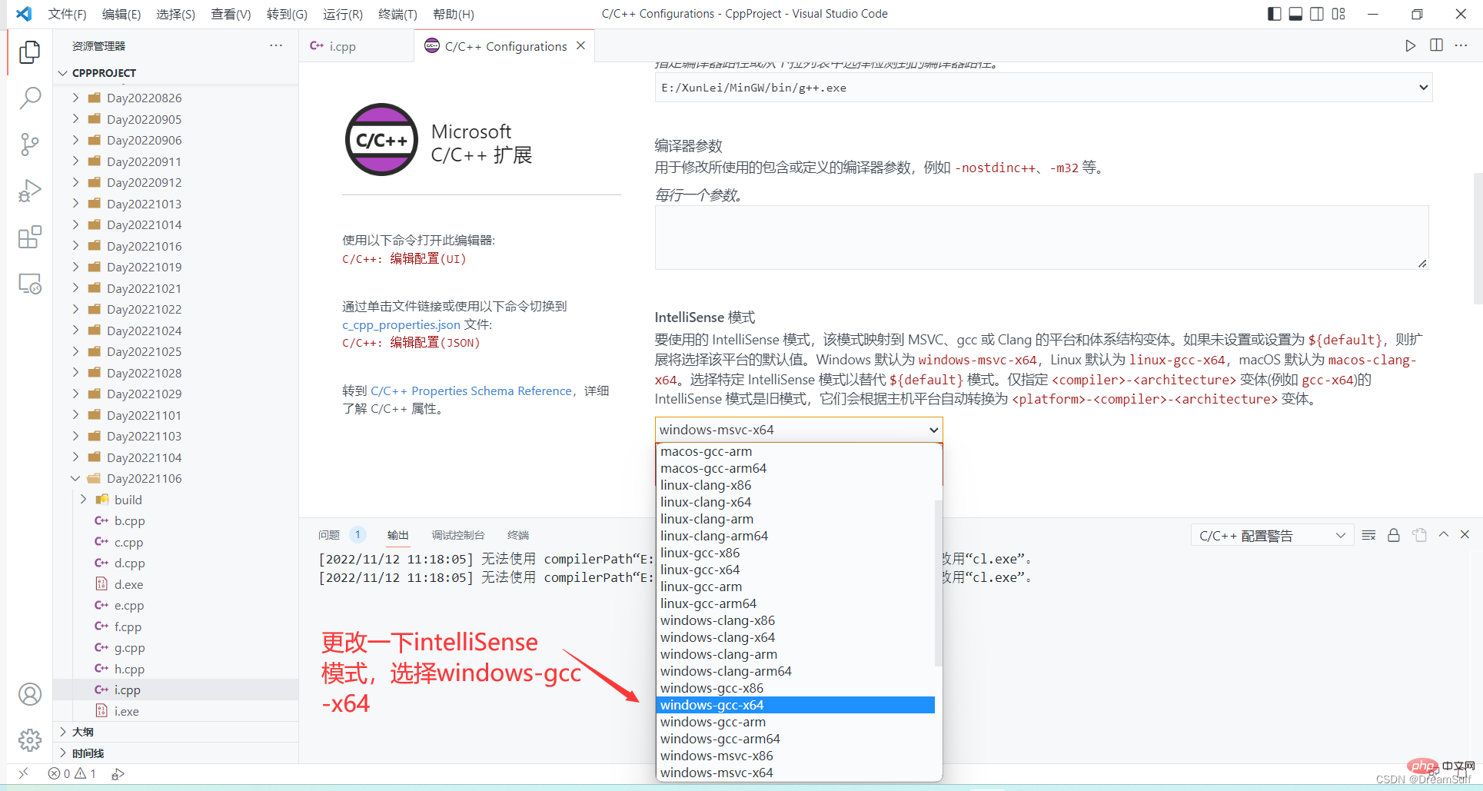
Task: Close the C/C++ Configurations tab
Action: point(580,45)
